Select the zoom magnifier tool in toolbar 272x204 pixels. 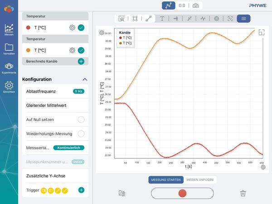[121, 19]
